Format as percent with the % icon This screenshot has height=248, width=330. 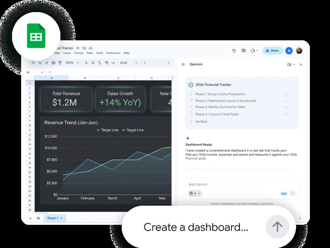click(x=93, y=63)
